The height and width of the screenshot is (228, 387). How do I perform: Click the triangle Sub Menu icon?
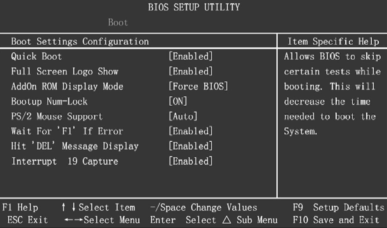(x=227, y=220)
